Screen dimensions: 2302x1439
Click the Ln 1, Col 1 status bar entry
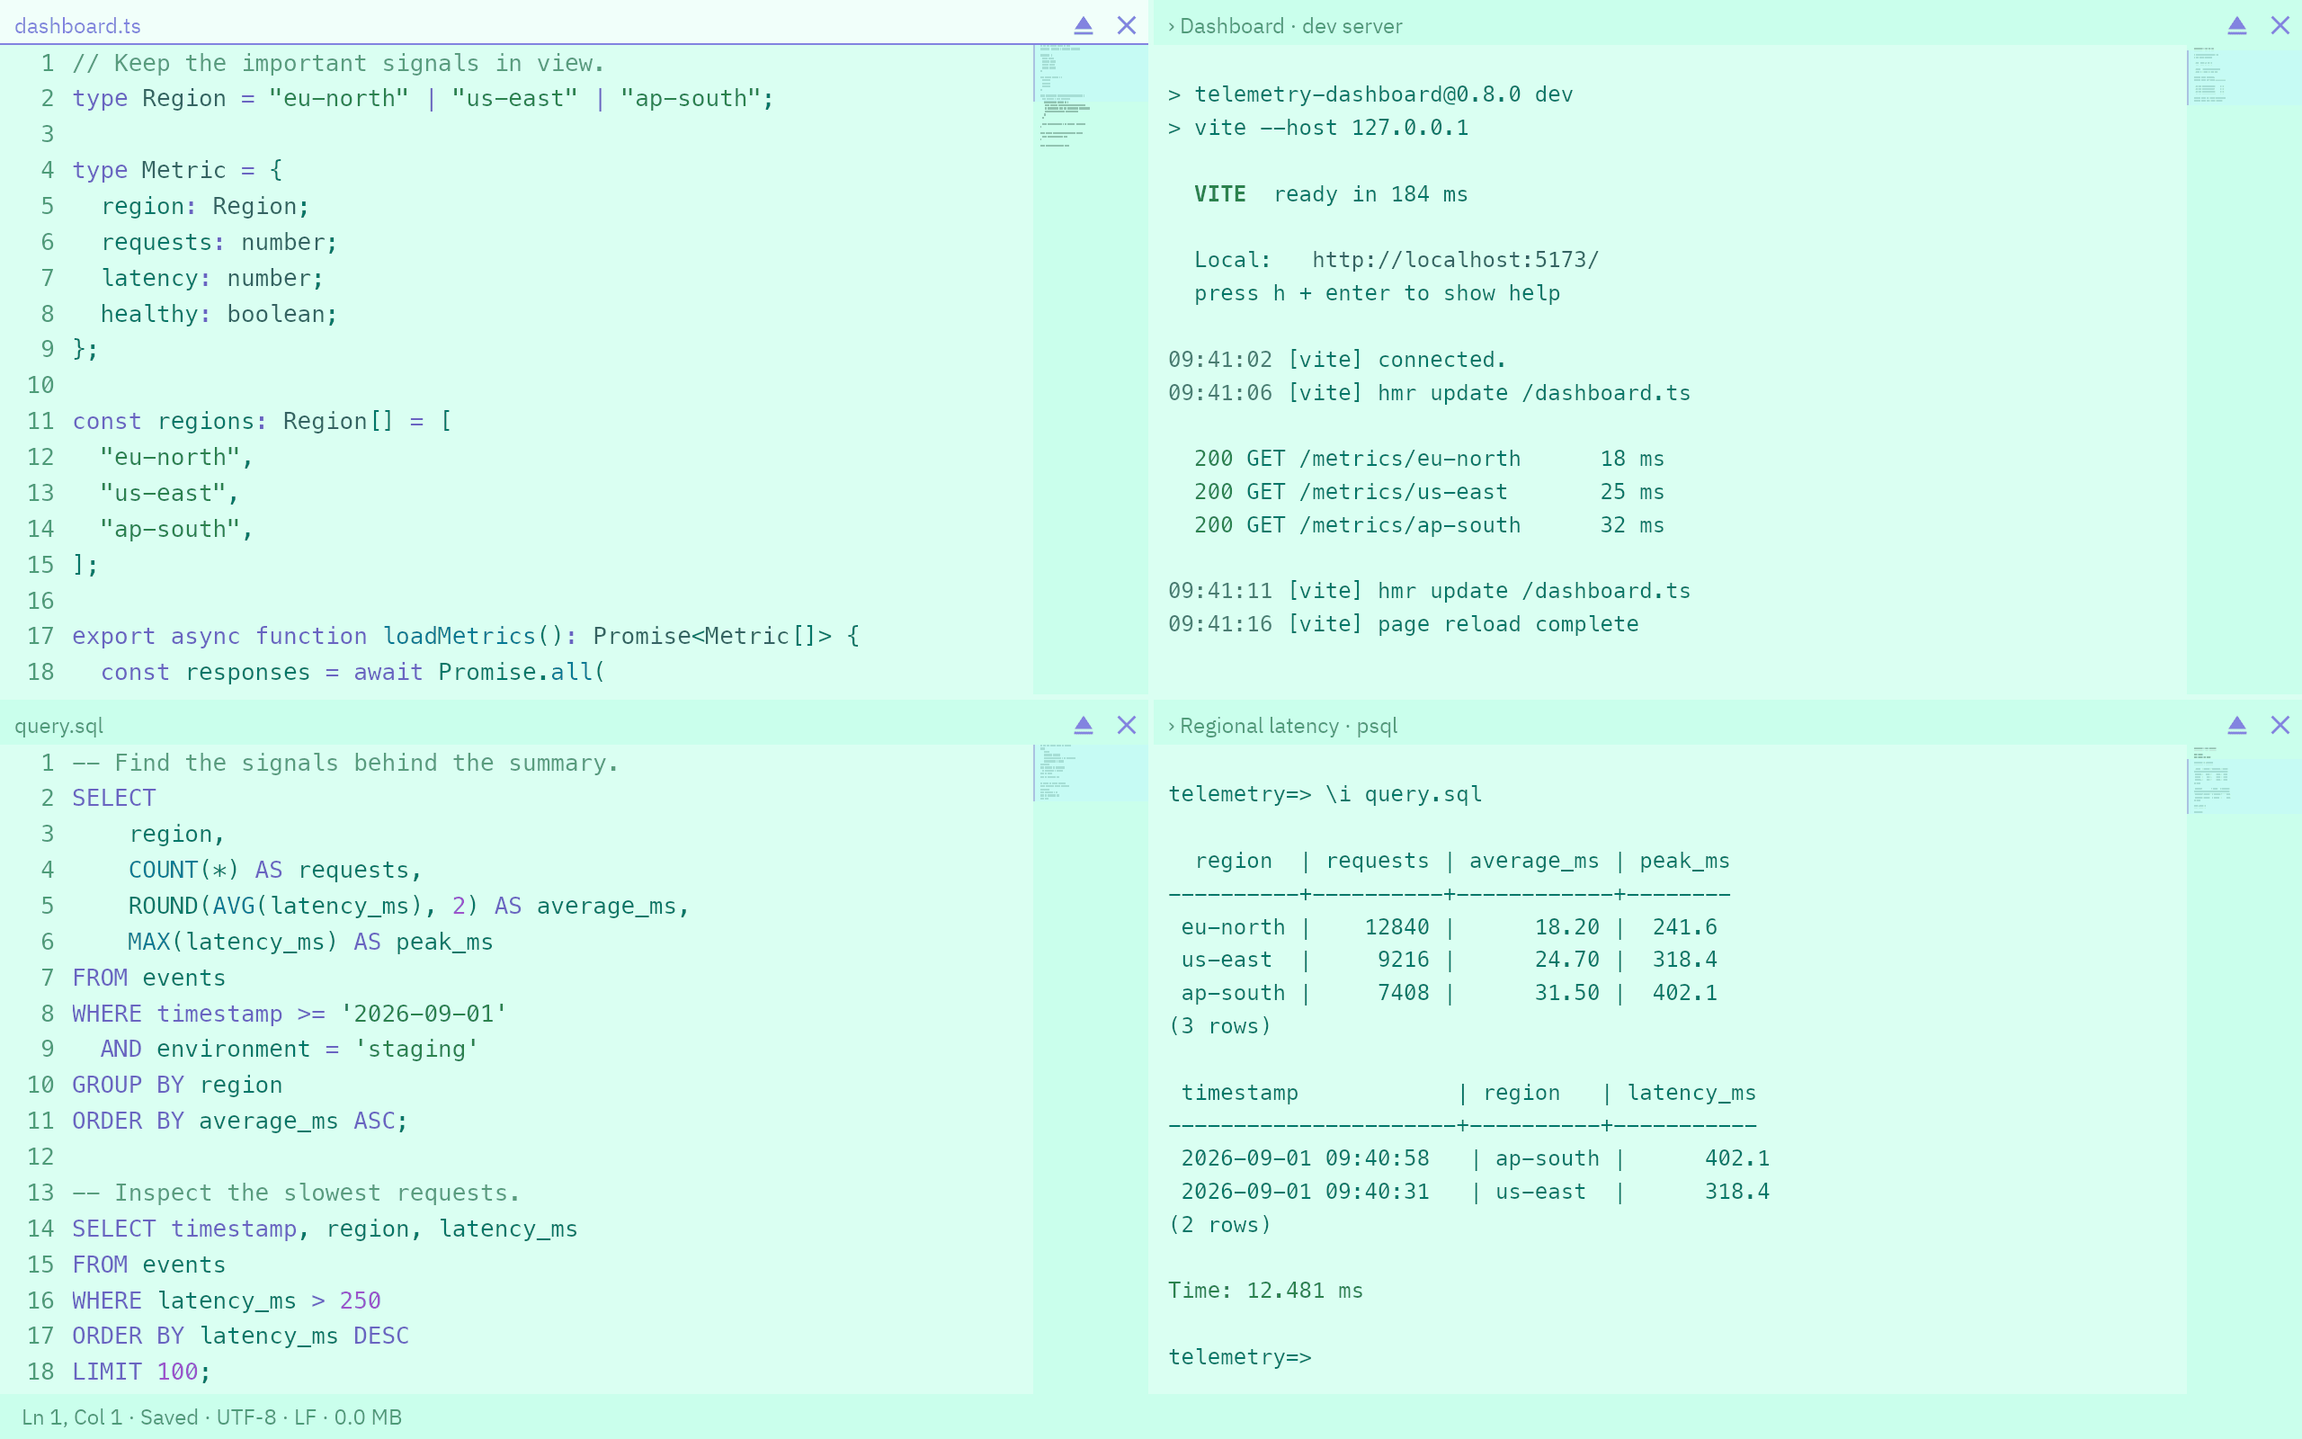point(72,1417)
